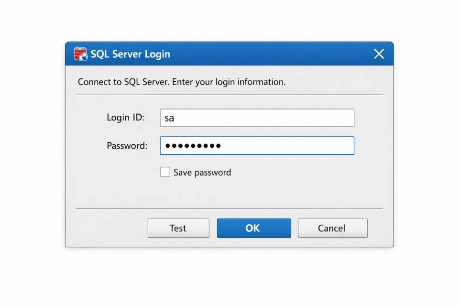Confirm login by clicking OK

[253, 228]
